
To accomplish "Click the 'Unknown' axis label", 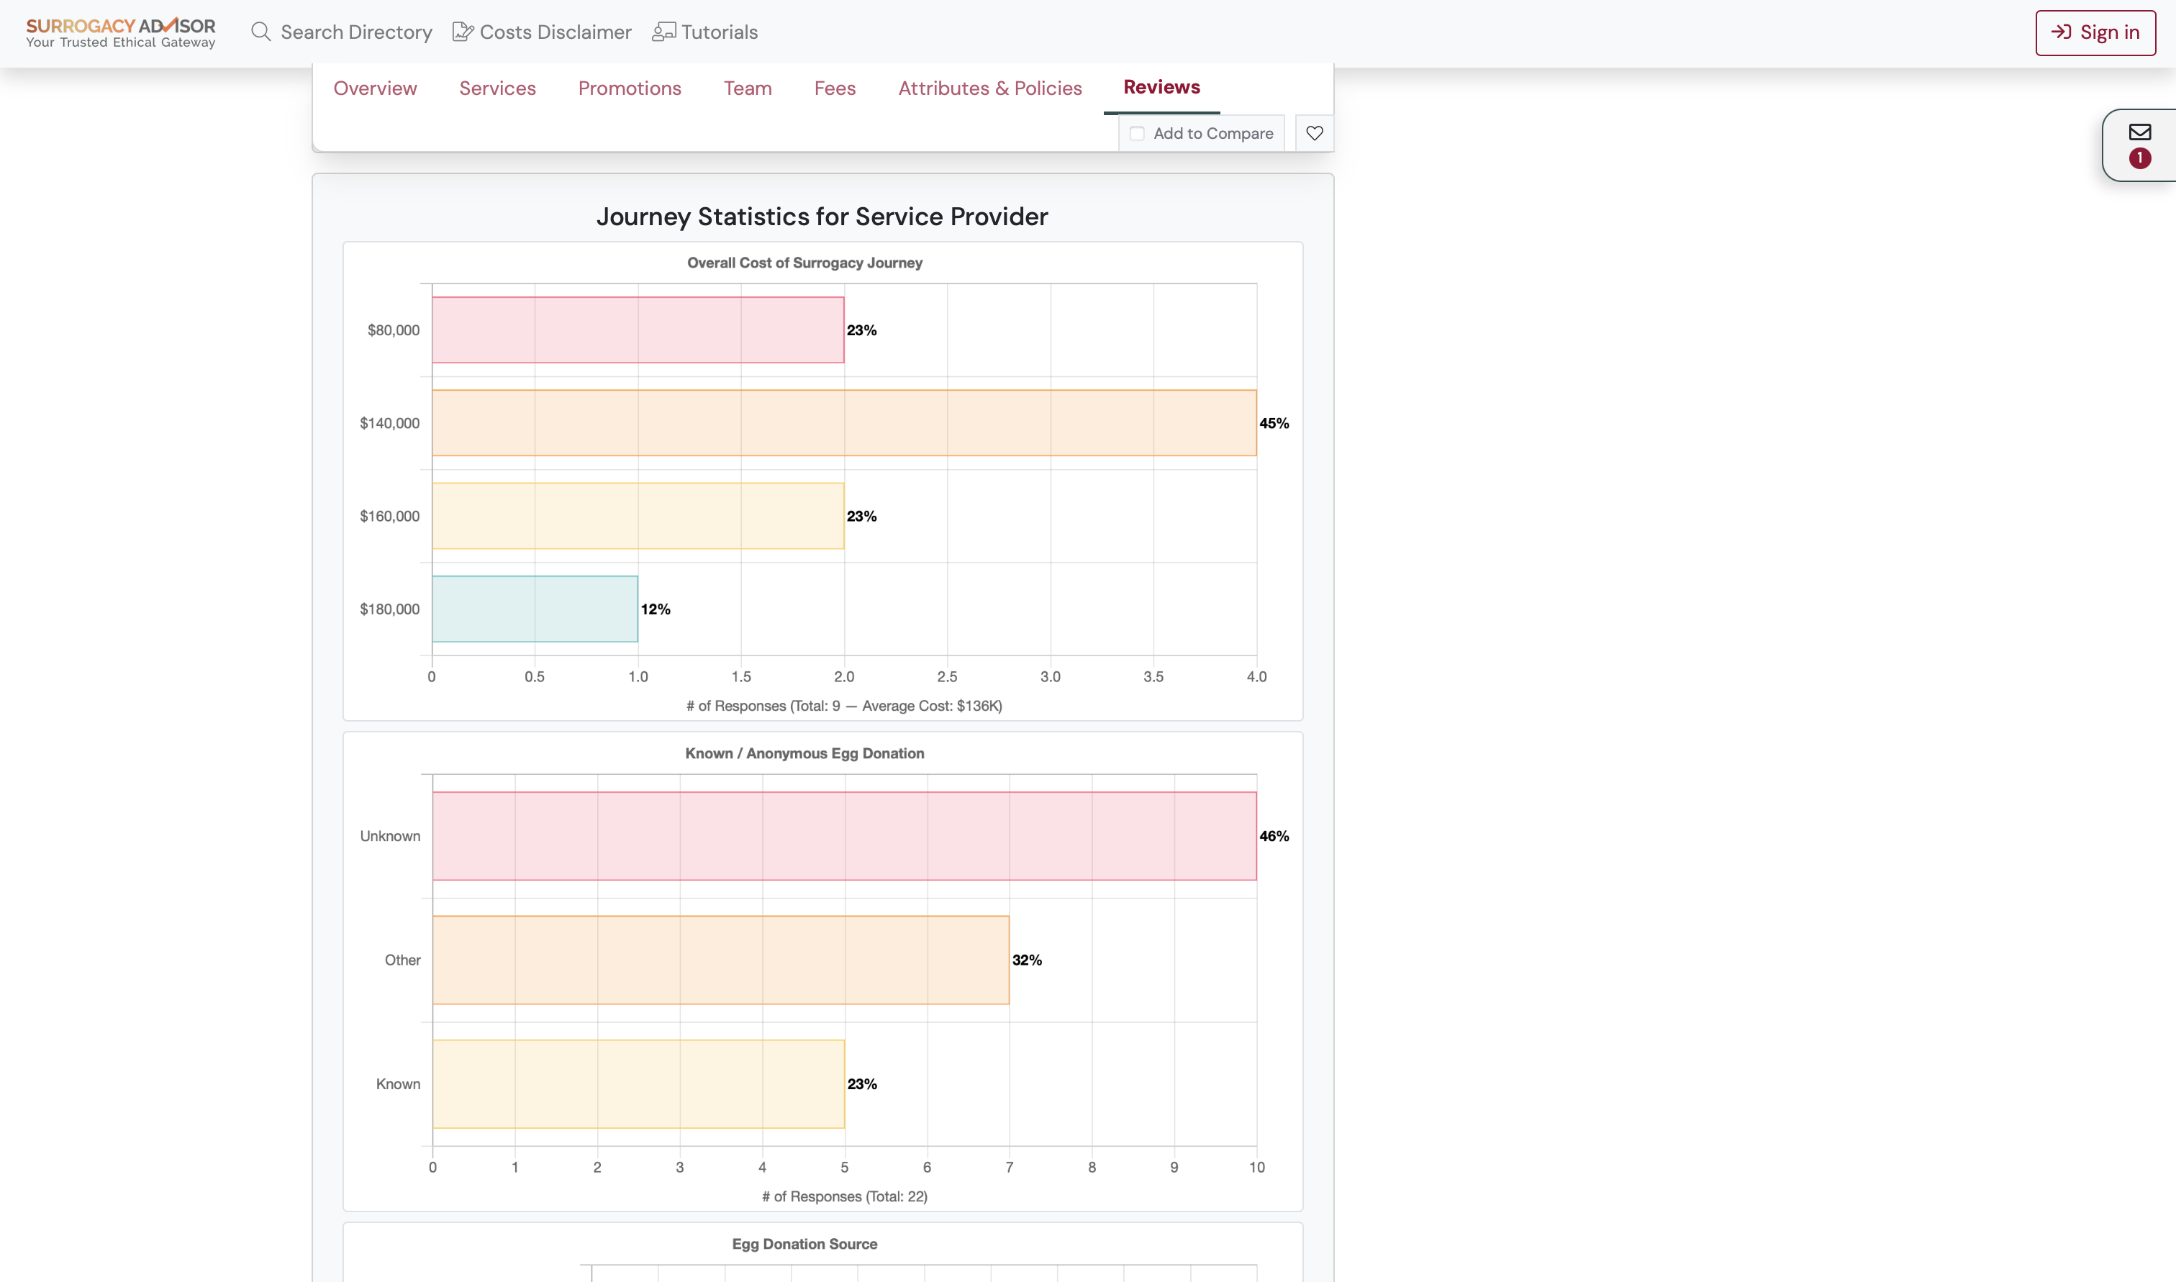I will [389, 836].
